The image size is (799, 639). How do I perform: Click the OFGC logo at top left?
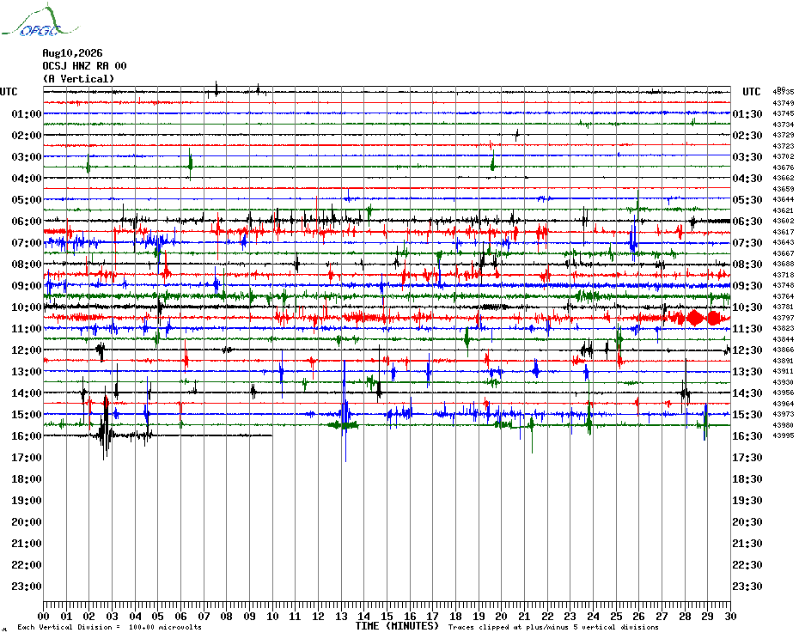click(x=40, y=21)
